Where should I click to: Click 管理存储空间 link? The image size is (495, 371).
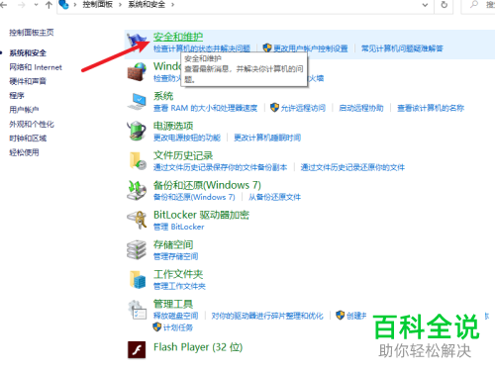(x=175, y=256)
